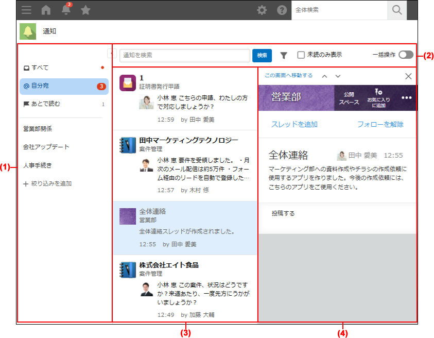
Task: Open the 人事手続き saved filter
Action: [38, 165]
